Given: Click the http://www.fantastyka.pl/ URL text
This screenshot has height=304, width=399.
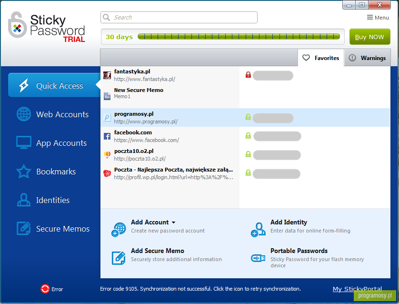Looking at the screenshot, I should 144,79.
